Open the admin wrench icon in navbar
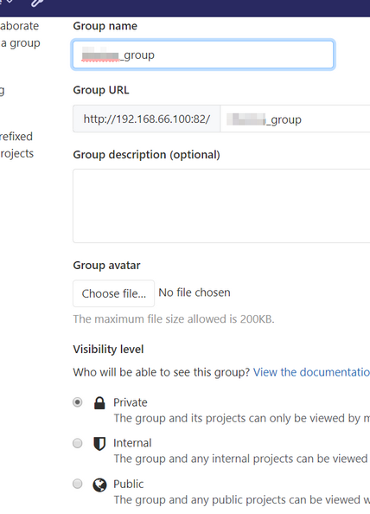Viewport: 370px width, 514px height. pyautogui.click(x=37, y=3)
